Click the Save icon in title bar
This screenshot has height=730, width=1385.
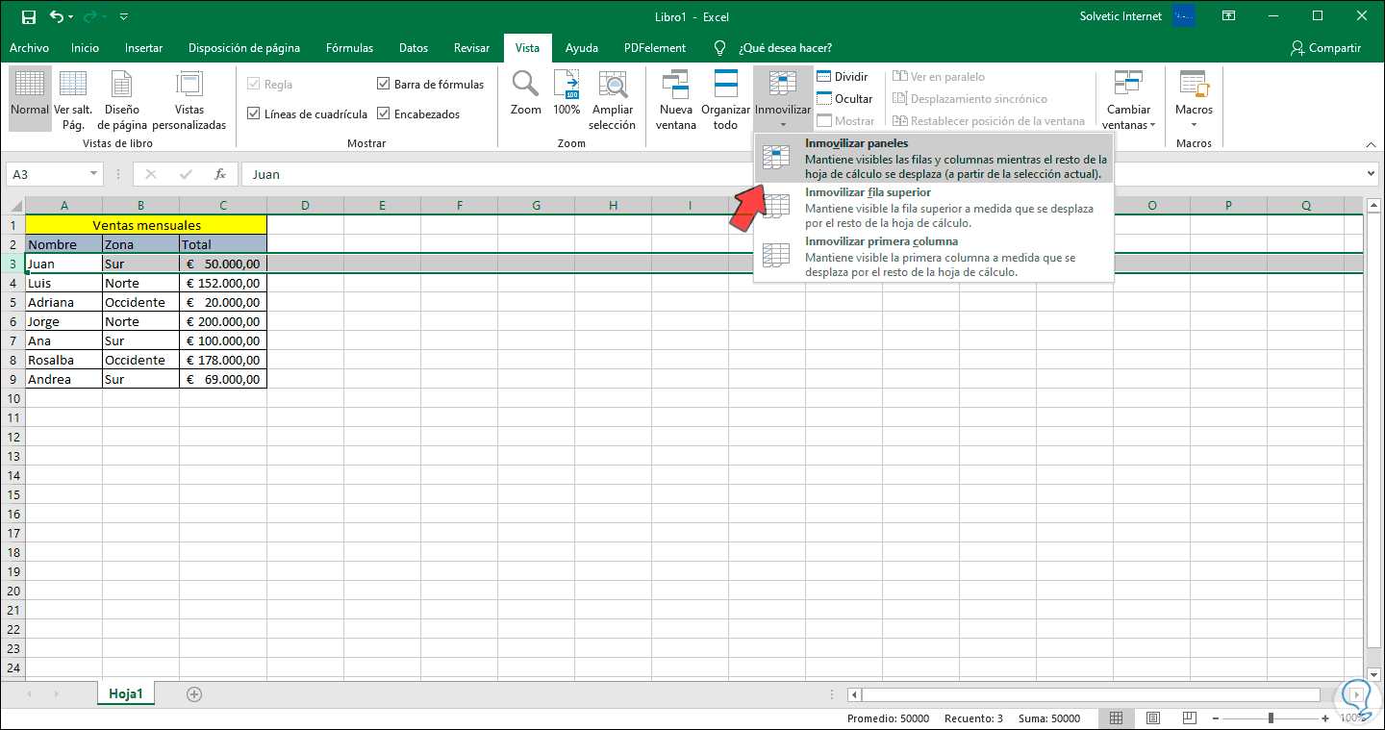(29, 16)
